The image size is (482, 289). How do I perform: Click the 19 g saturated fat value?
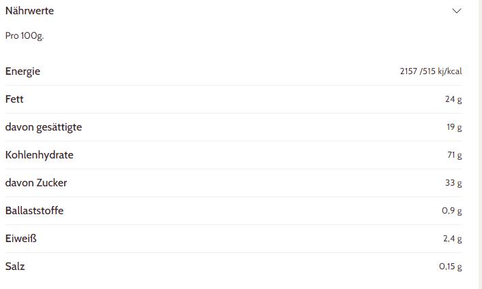pyautogui.click(x=454, y=127)
